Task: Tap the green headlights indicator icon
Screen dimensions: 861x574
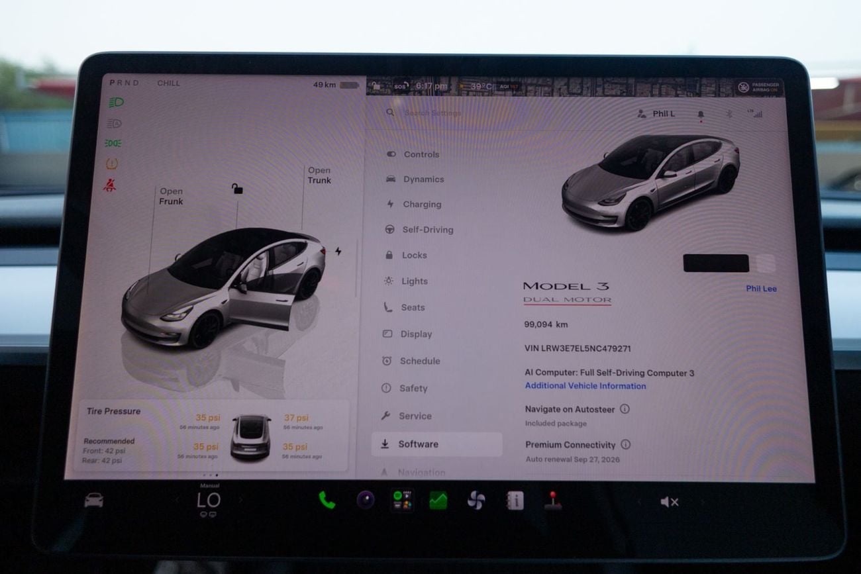Action: (x=116, y=103)
